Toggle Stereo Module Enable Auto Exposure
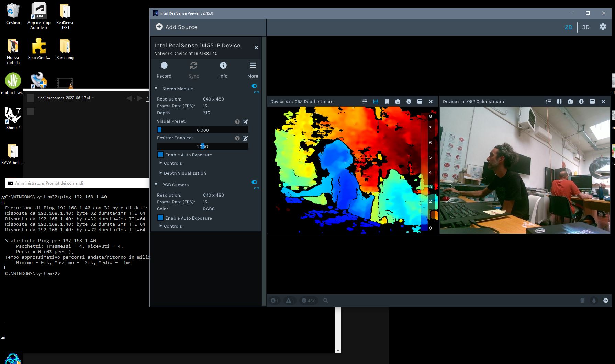The height and width of the screenshot is (364, 615). click(160, 155)
